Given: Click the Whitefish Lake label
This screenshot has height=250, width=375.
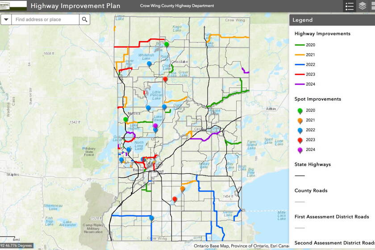Looking at the screenshot, I should (146, 57).
